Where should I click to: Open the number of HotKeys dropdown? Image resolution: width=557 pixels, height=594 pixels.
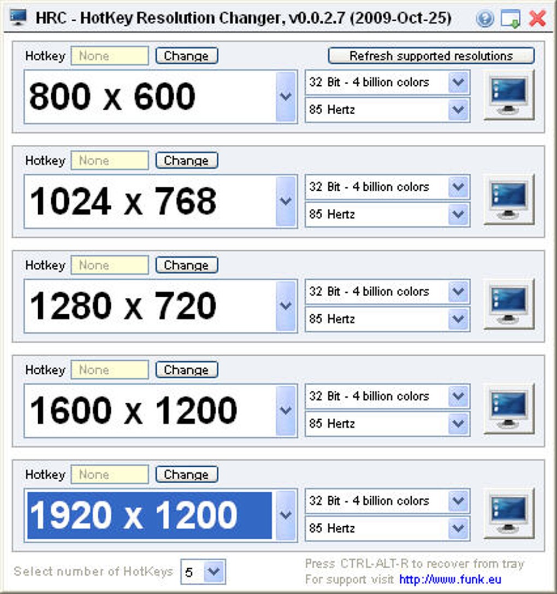214,572
